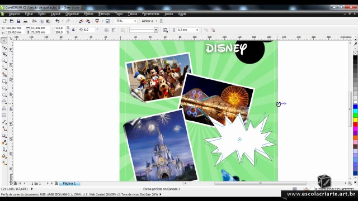Toggle the lock ratio padlock
The image size is (358, 201).
[73, 30]
